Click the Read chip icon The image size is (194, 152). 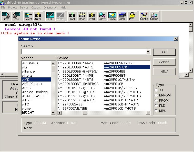tap(82, 16)
